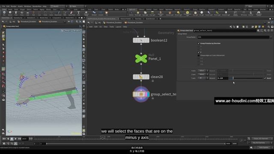Viewport: 274px width, 154px height.
Task: Open the Group Name dropdown arrow
Action: point(271,37)
